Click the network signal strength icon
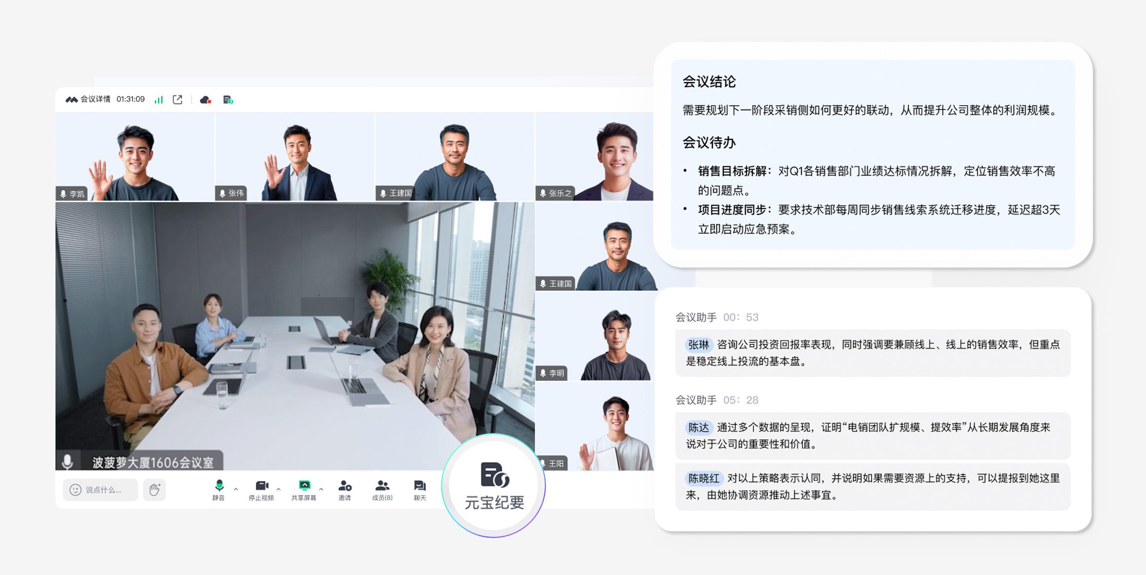The image size is (1146, 575). click(159, 100)
